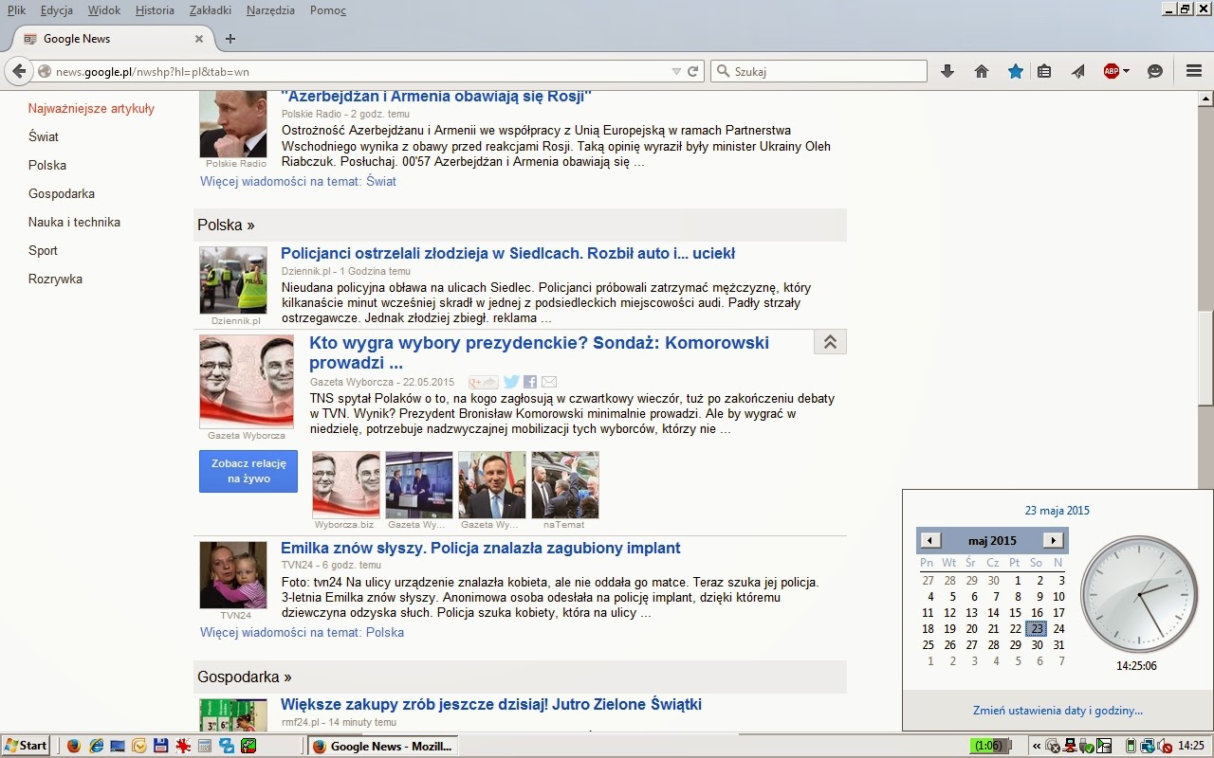Open the naTemat thumbnail image

pos(565,484)
